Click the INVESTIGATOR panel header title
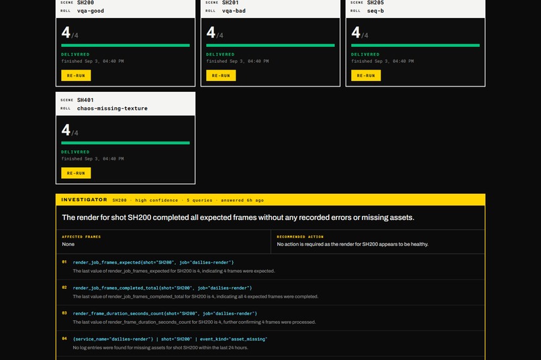Image resolution: width=541 pixels, height=360 pixels. [x=84, y=200]
